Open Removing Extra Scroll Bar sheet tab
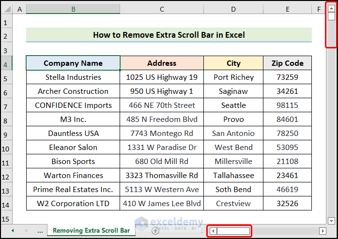 pos(91,231)
